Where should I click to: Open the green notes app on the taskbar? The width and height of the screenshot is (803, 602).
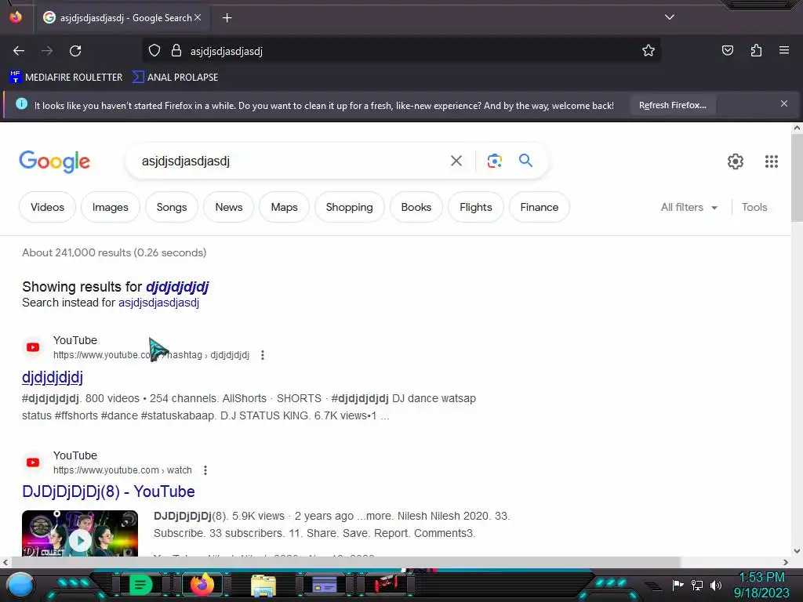coord(140,585)
